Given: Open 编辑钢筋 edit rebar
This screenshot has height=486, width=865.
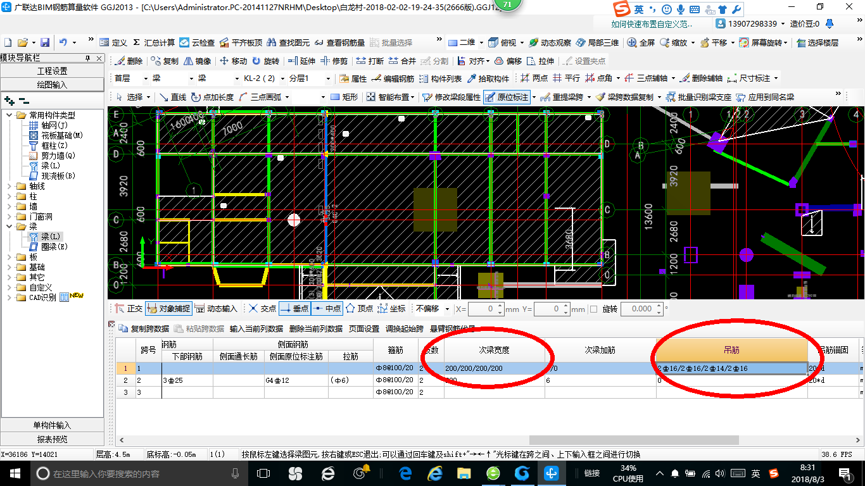Looking at the screenshot, I should point(393,78).
